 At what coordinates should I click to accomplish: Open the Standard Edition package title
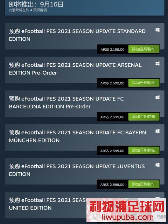[77, 35]
